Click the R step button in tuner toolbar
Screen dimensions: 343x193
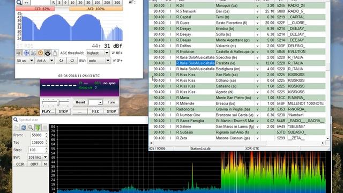54,3
